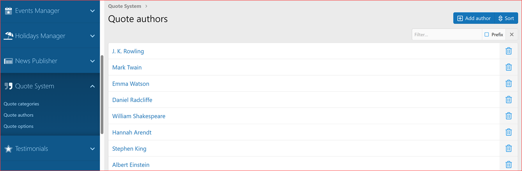The width and height of the screenshot is (522, 171).
Task: Remove Stephen King with the trash icon
Action: click(509, 149)
